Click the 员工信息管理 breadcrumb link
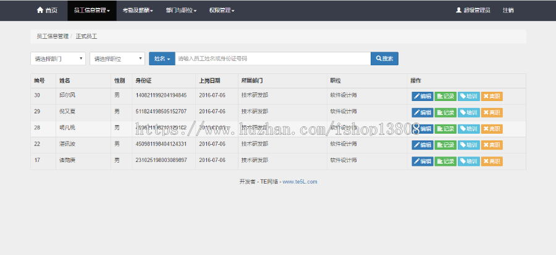The width and height of the screenshot is (556, 255). [53, 36]
